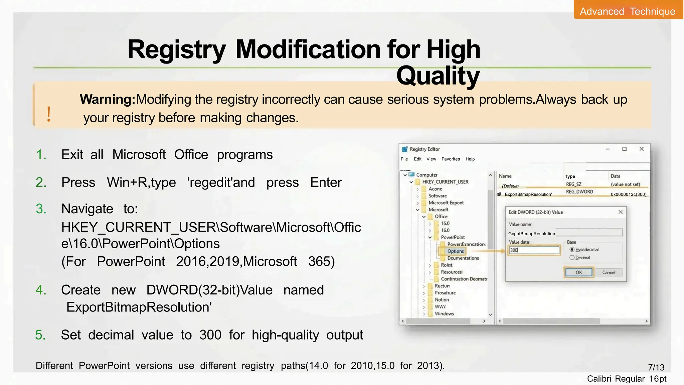Click the Software folder icon
The width and height of the screenshot is (684, 385).
(x=424, y=196)
